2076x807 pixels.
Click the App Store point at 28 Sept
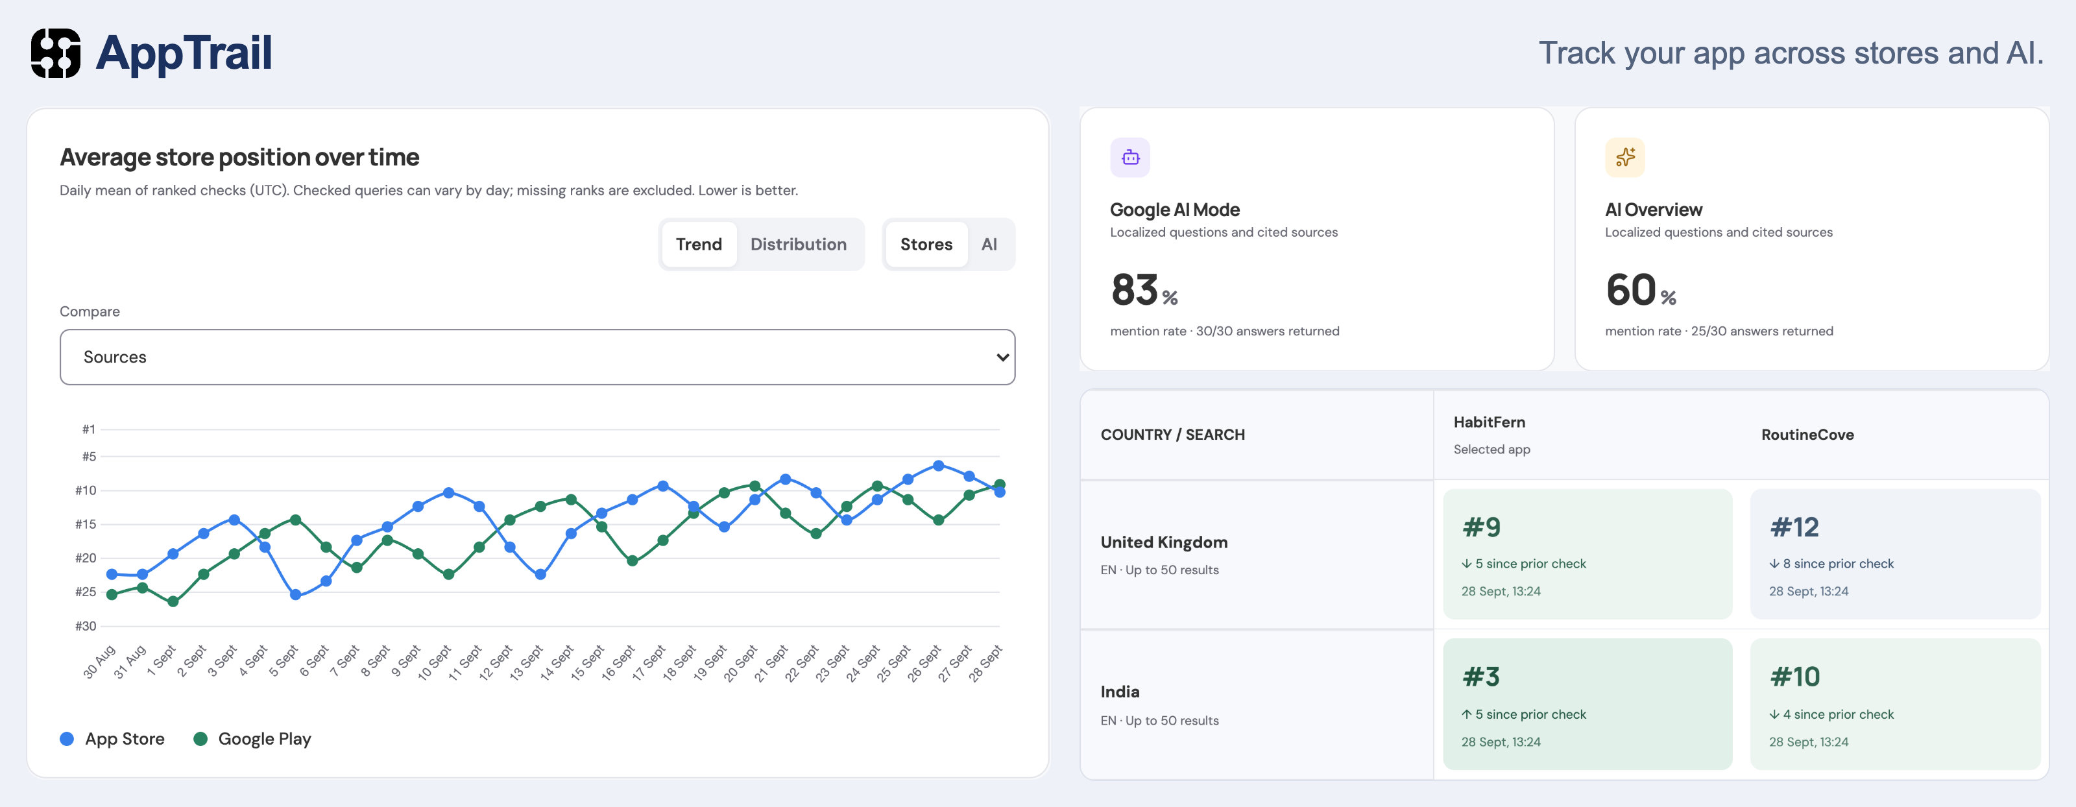[999, 492]
